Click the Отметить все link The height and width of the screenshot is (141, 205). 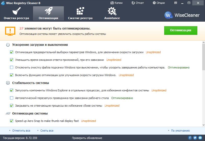point(21,131)
